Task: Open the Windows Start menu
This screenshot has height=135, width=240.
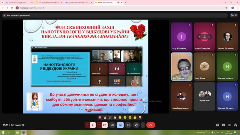Action: [3, 132]
